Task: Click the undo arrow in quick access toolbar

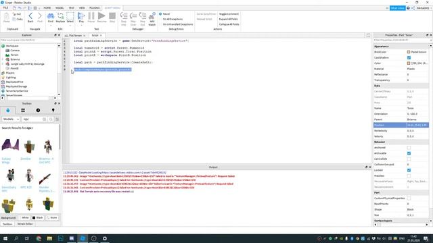Action: click(x=20, y=8)
